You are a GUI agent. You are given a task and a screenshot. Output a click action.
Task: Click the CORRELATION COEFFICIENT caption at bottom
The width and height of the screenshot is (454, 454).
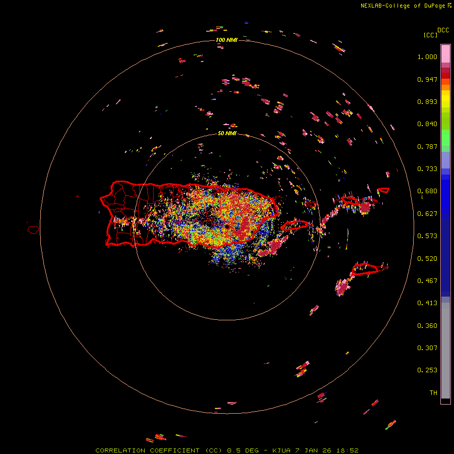[227, 450]
